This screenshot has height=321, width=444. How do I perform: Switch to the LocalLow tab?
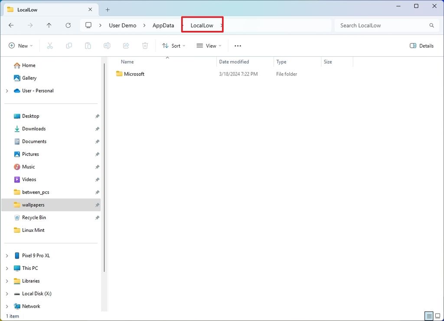tap(48, 9)
